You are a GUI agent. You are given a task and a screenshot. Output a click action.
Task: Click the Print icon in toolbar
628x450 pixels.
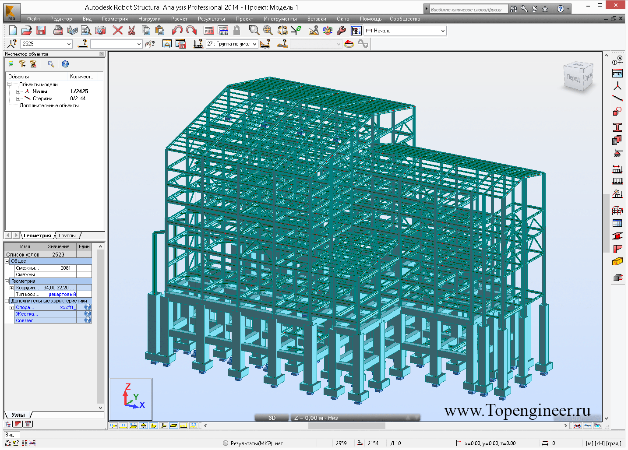58,30
